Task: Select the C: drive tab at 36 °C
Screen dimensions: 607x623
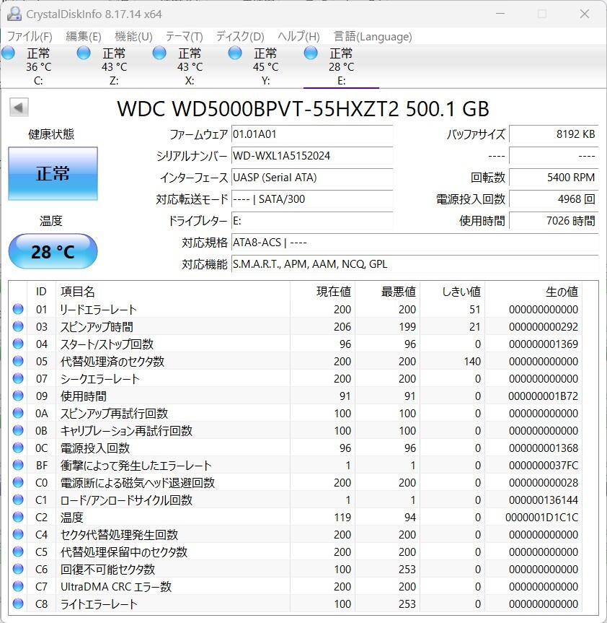Action: coord(38,66)
